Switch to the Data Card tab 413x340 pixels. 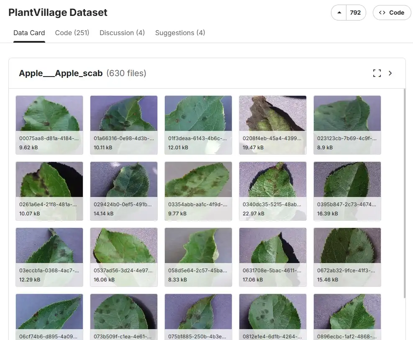29,33
